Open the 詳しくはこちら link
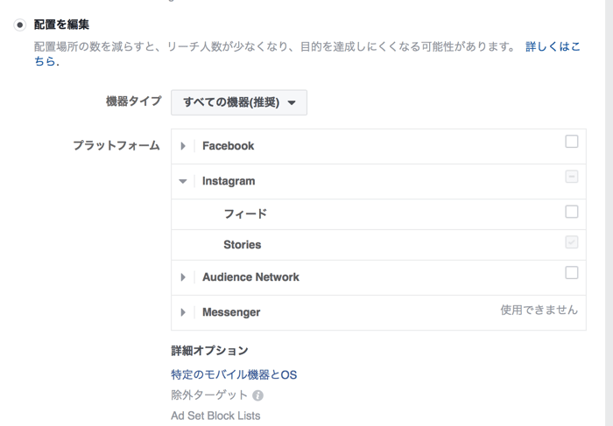 553,47
